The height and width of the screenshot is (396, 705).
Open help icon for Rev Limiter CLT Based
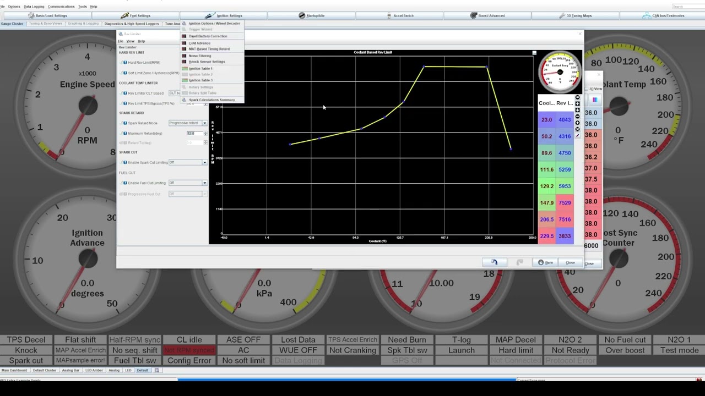pos(125,93)
